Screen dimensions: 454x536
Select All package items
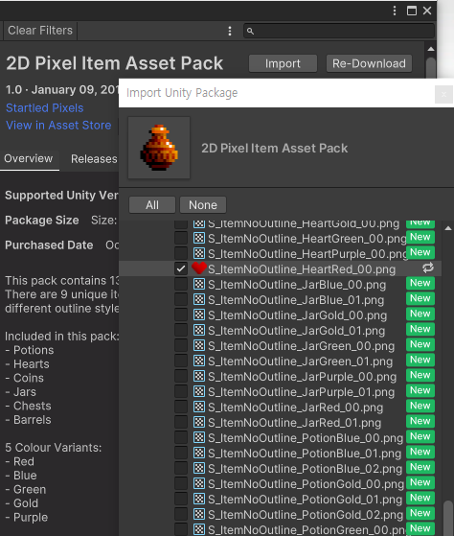(x=152, y=205)
